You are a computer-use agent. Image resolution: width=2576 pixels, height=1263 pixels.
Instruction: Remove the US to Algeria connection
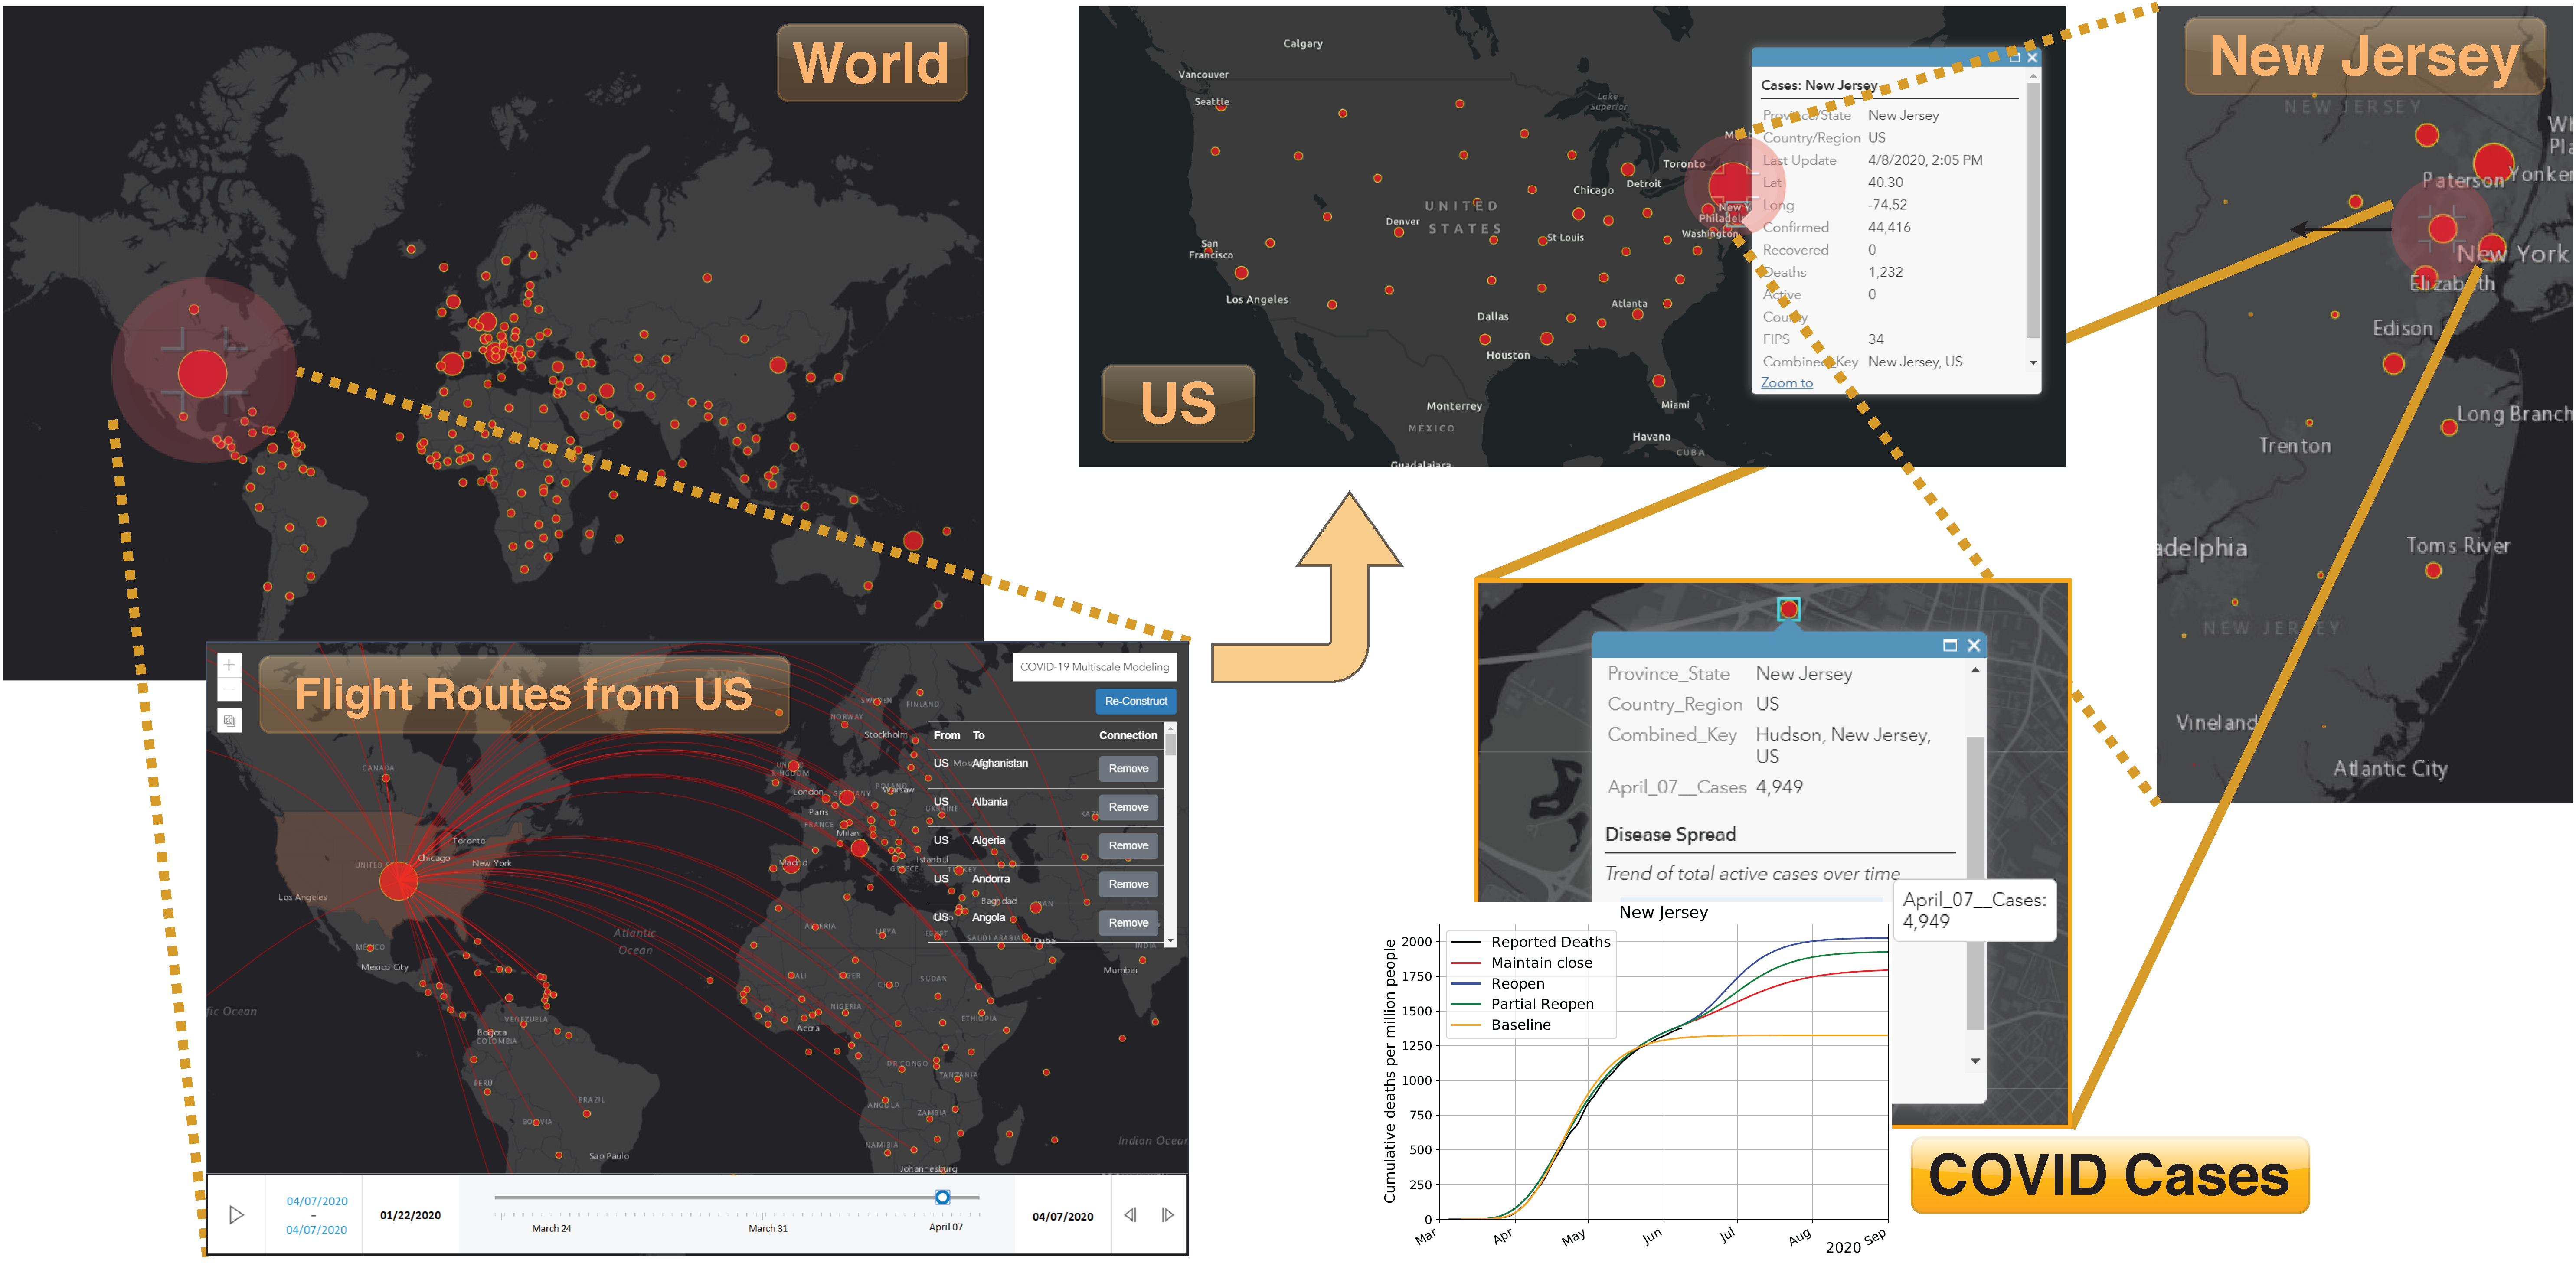point(1128,846)
